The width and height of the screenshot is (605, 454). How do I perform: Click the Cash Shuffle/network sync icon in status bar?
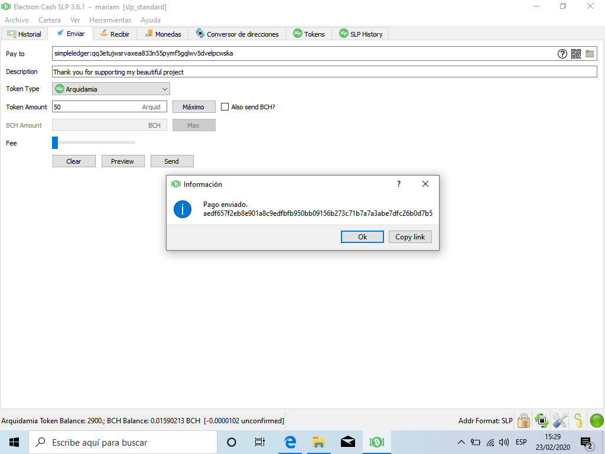click(x=542, y=420)
